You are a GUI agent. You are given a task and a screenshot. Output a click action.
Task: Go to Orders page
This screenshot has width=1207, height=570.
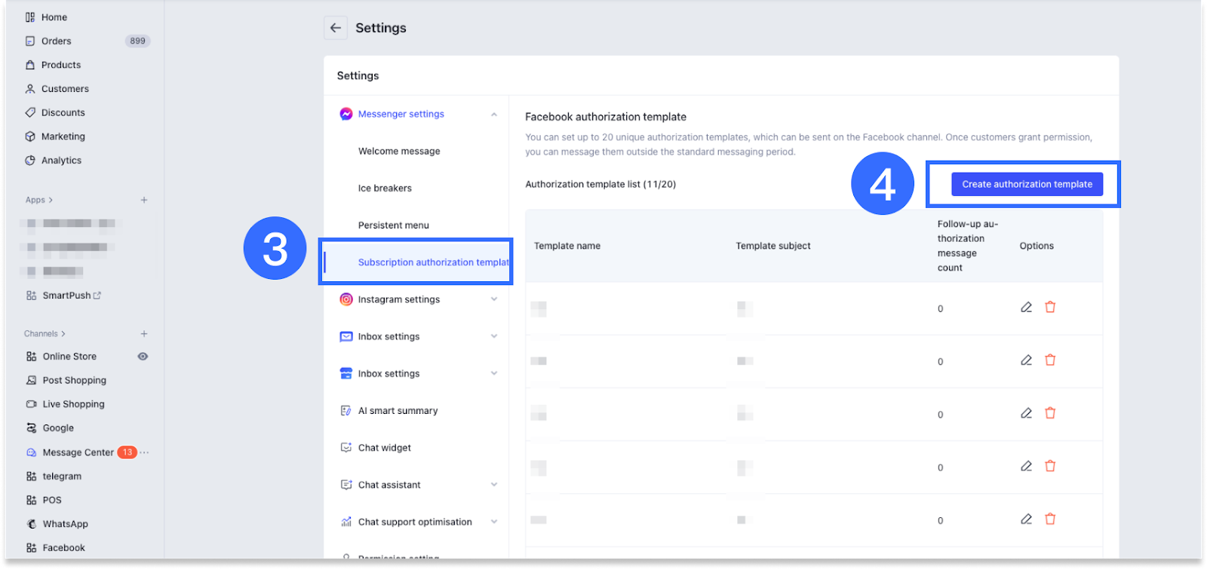click(x=57, y=41)
